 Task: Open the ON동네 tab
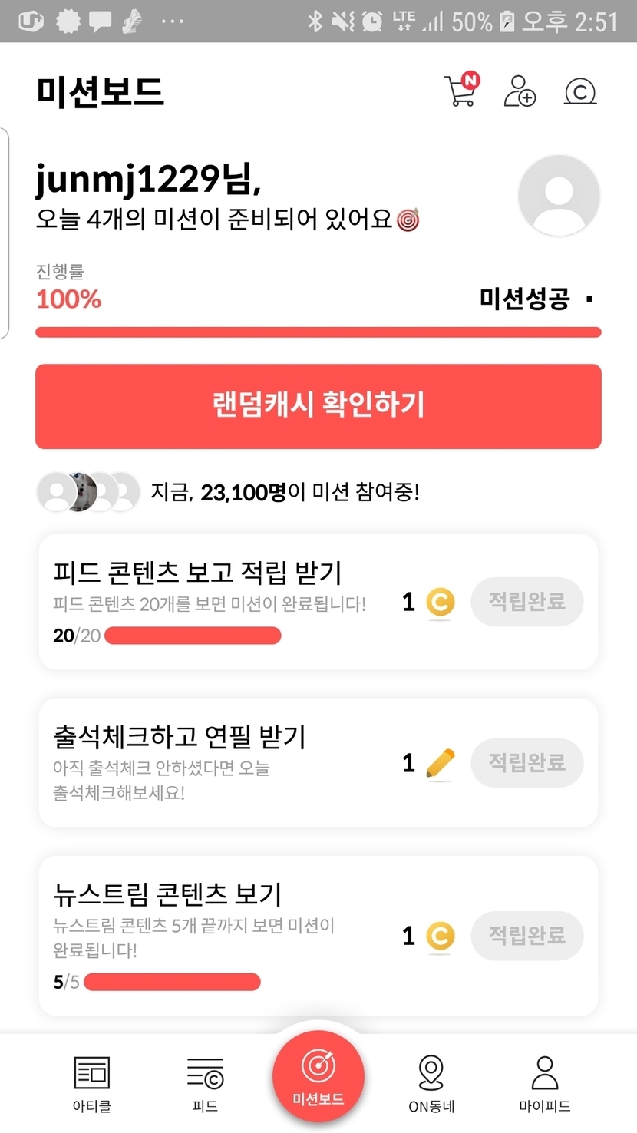431,1082
